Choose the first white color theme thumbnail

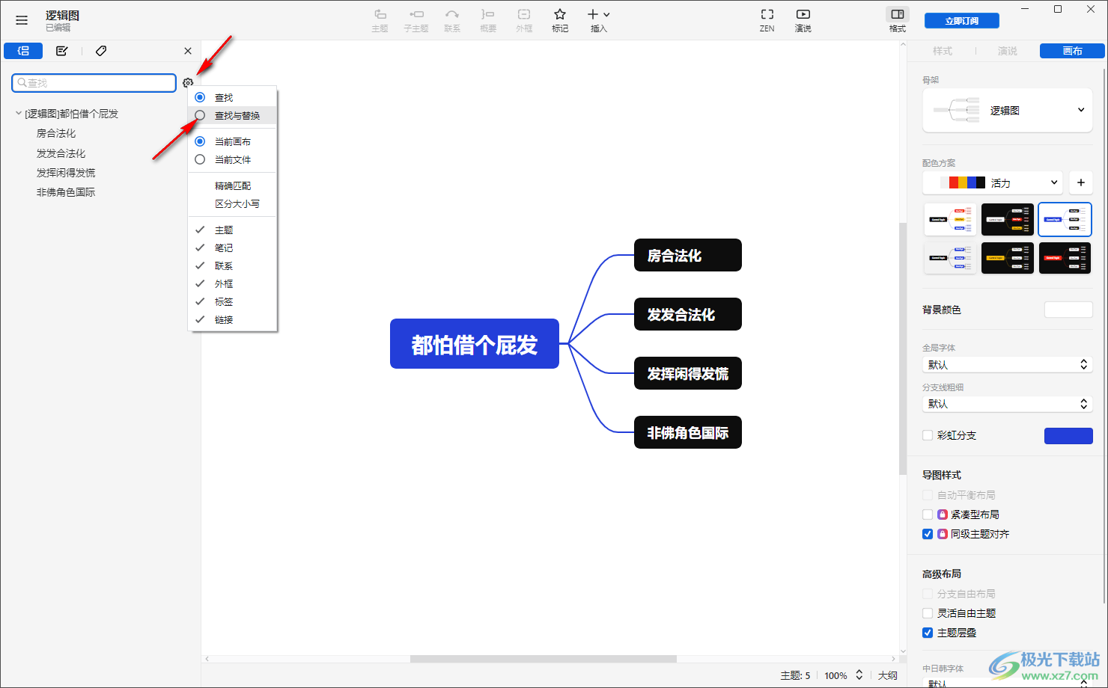950,220
